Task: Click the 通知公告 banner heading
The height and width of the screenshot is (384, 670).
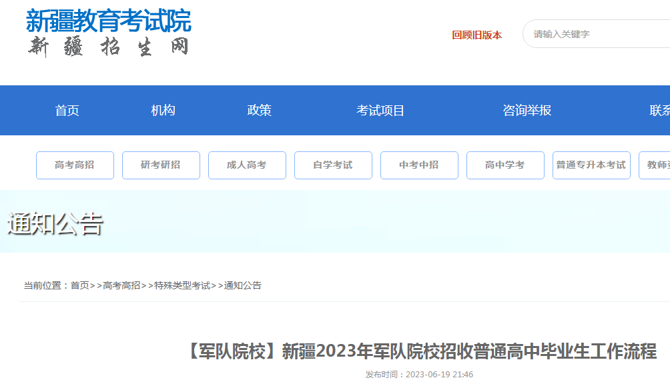Action: tap(55, 223)
